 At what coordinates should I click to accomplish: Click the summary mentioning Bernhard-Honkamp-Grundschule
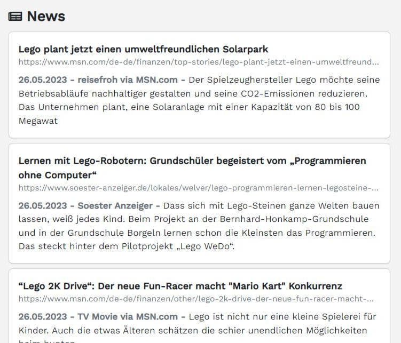[199, 226]
